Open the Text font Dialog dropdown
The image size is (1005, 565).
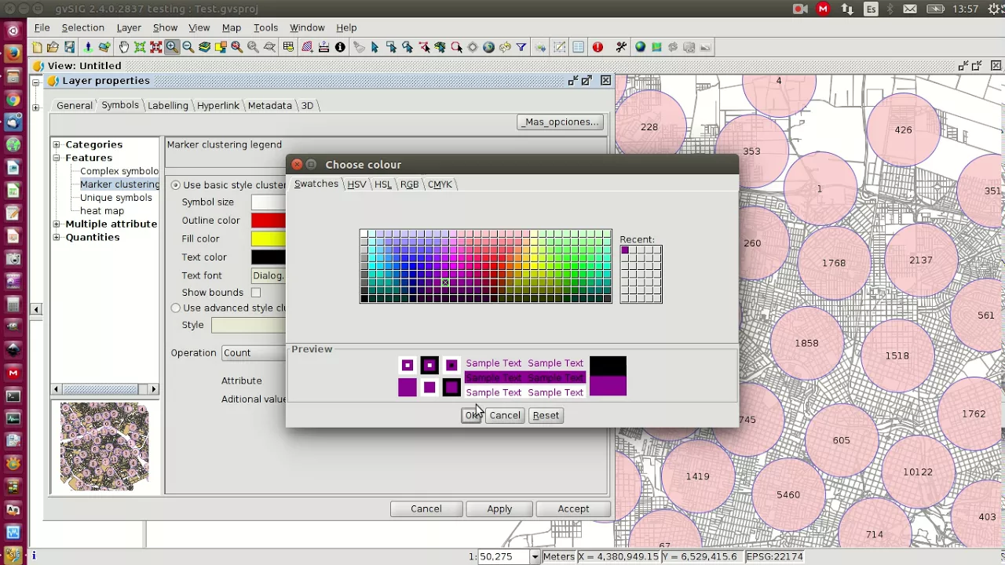pos(268,275)
